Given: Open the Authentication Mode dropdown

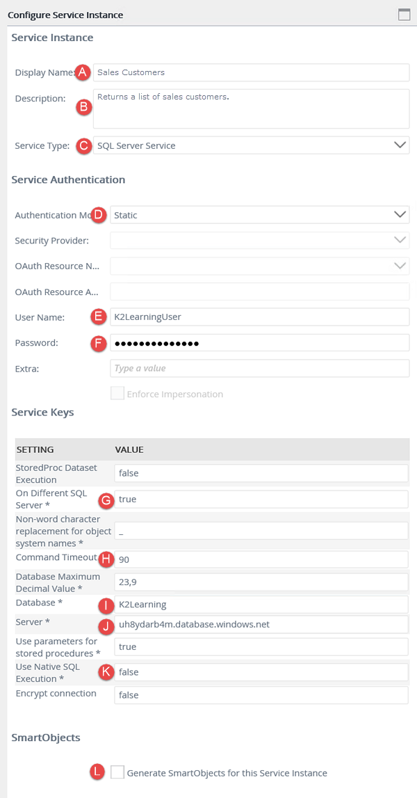Looking at the screenshot, I should pos(399,214).
